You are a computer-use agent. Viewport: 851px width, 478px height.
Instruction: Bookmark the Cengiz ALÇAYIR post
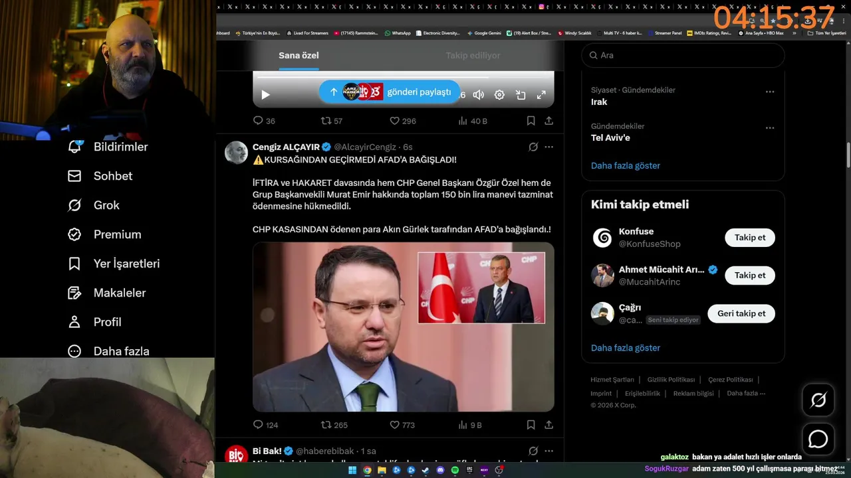click(x=531, y=425)
